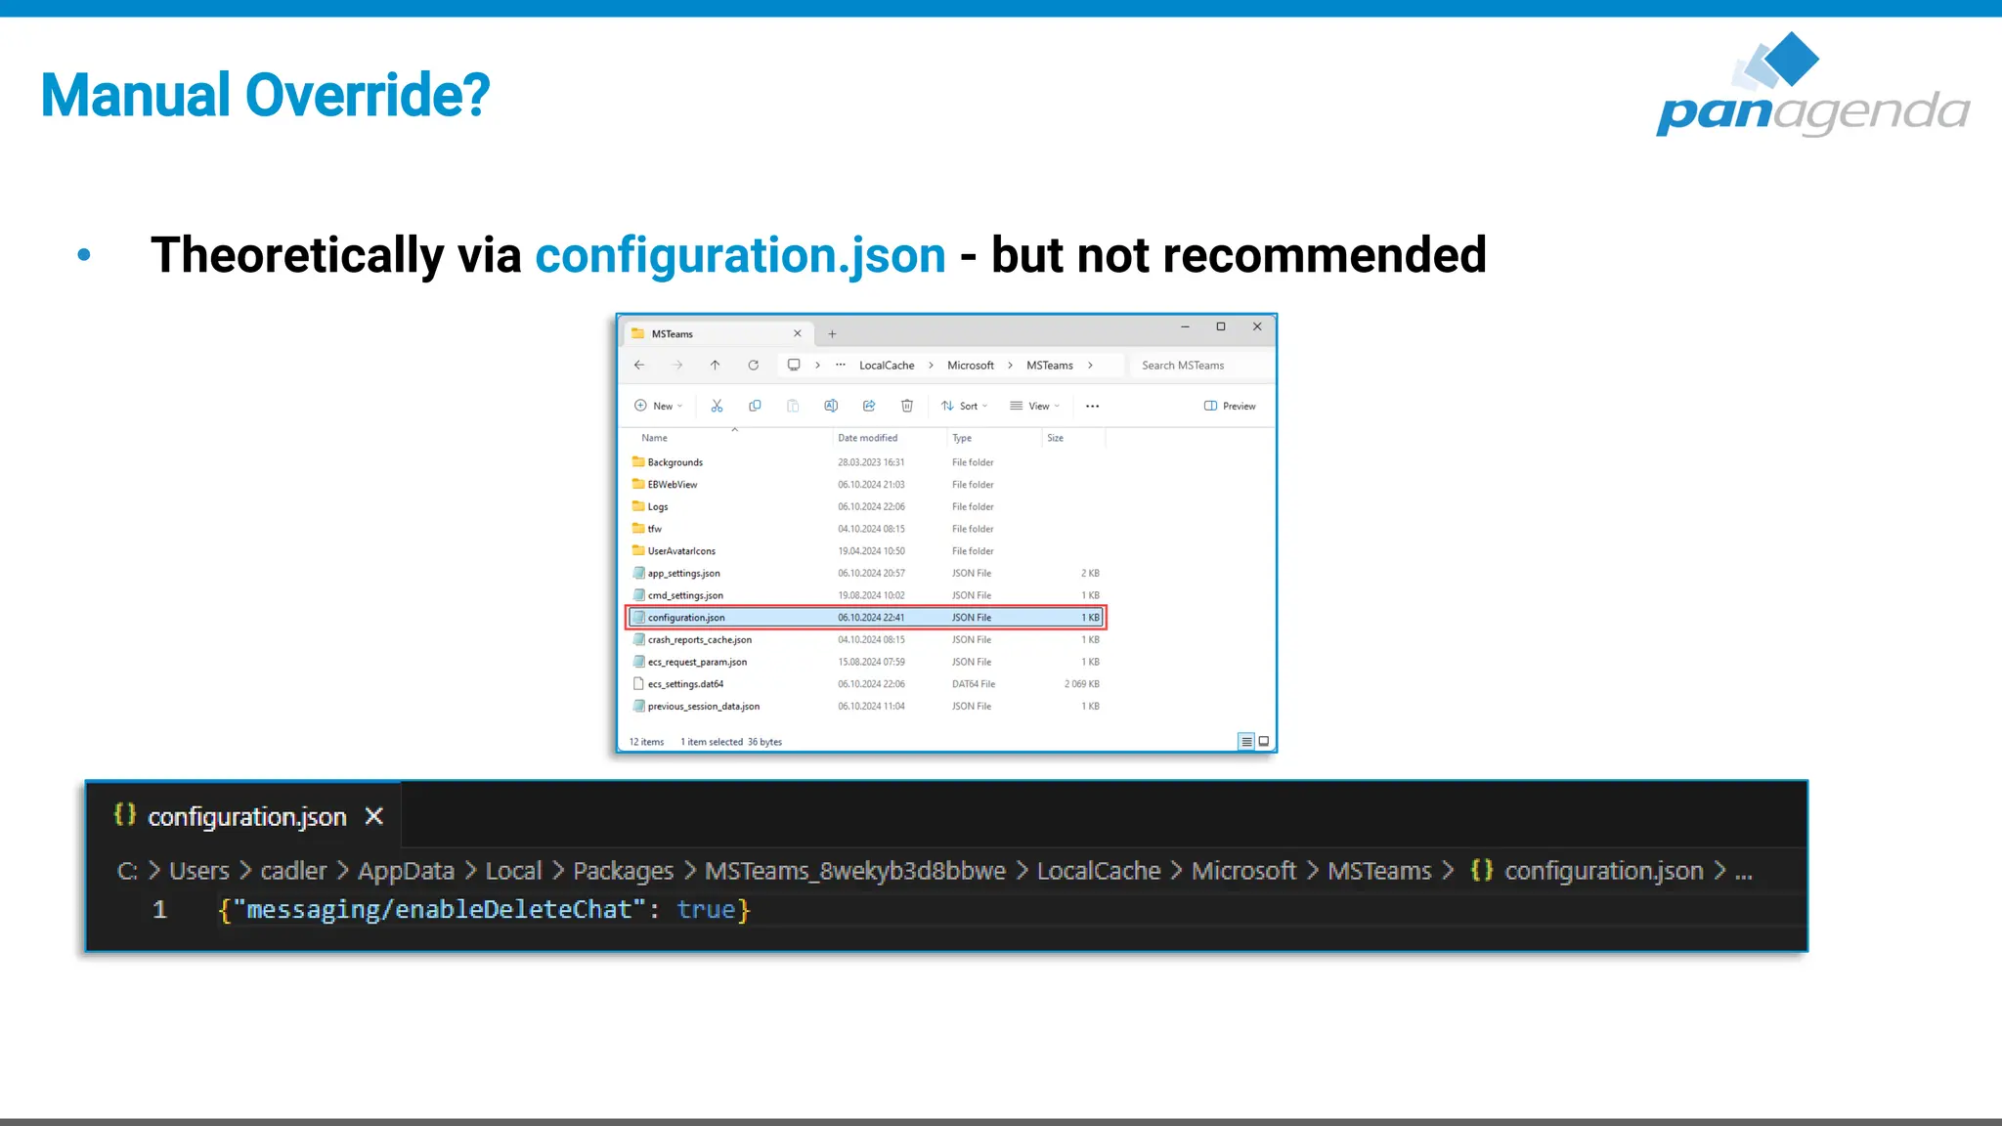Switch to Large icons view in status bar
Viewport: 2002px width, 1126px height.
pyautogui.click(x=1264, y=742)
